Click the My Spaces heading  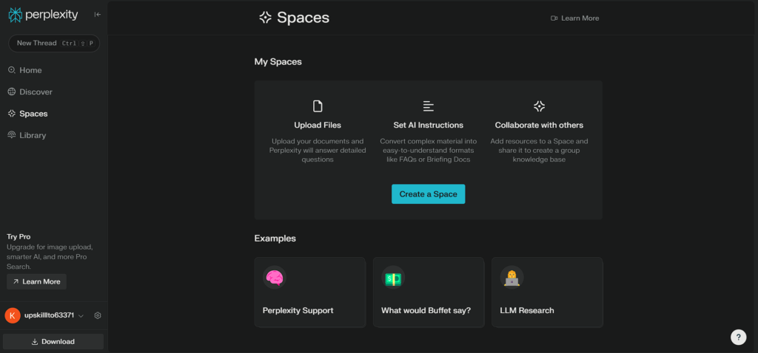click(x=278, y=62)
